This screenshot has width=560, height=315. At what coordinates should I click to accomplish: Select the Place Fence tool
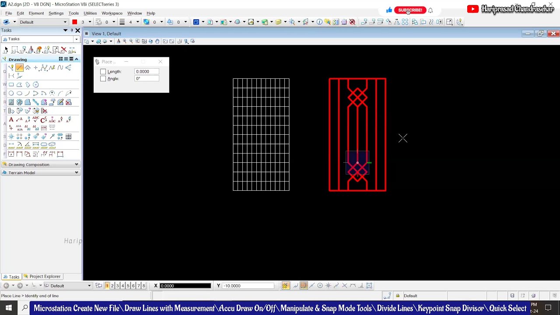pos(14,50)
